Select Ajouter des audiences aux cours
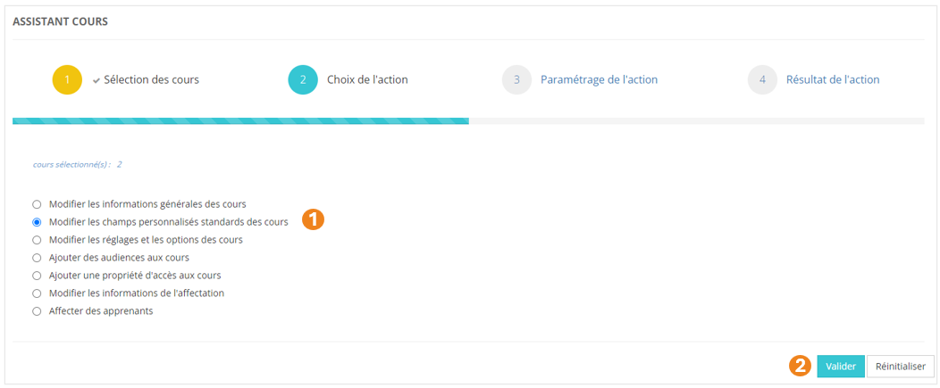The height and width of the screenshot is (388, 940). pos(37,258)
